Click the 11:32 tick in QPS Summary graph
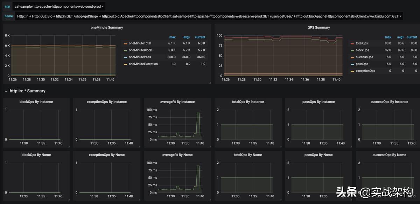 click(273, 80)
